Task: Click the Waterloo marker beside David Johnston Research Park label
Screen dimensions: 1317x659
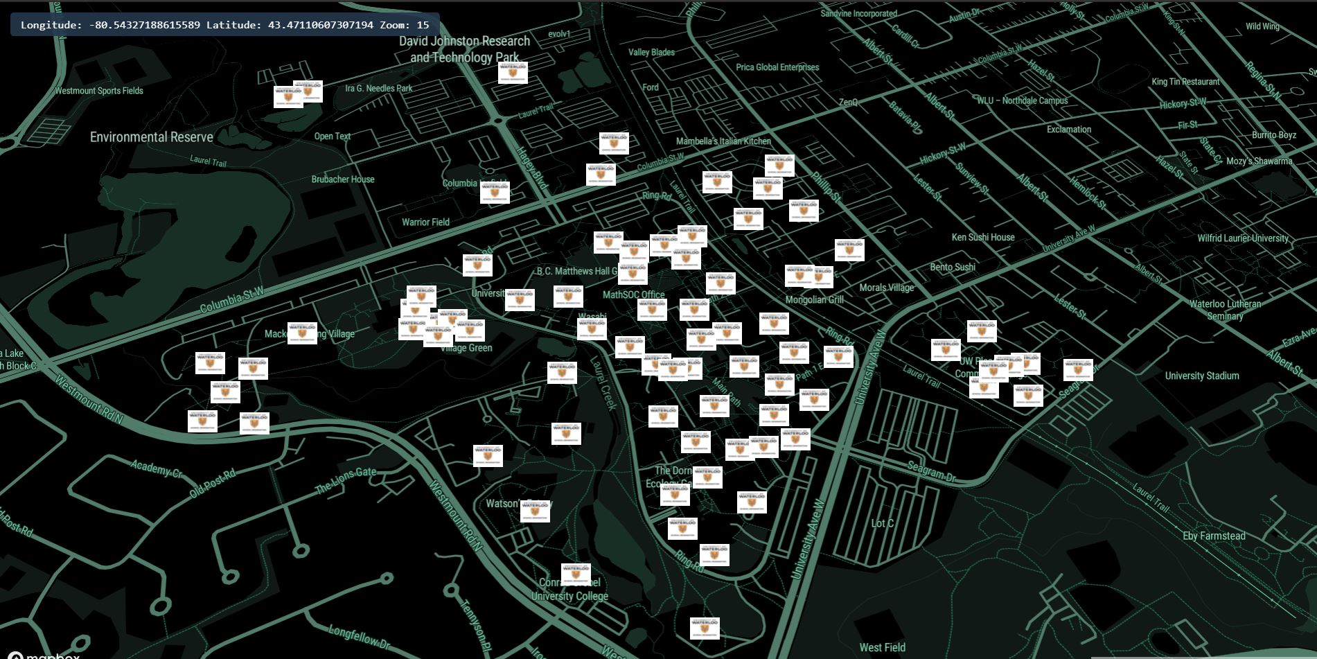Action: [x=513, y=73]
